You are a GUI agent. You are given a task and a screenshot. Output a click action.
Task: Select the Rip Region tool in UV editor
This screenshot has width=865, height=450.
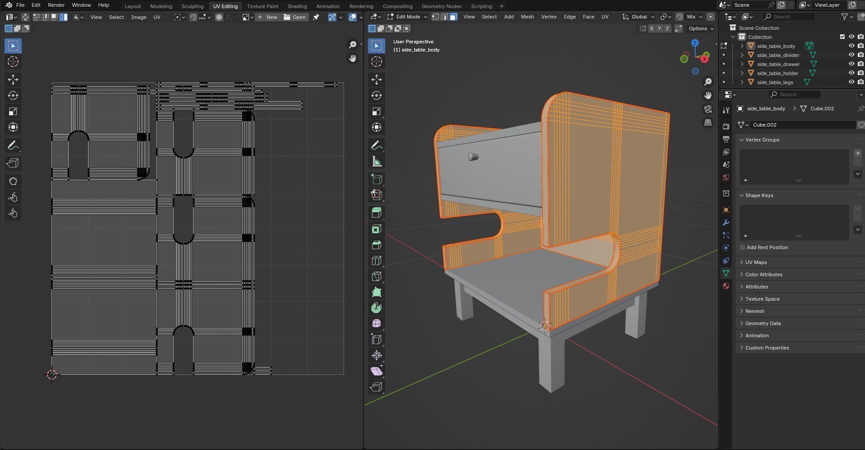(x=13, y=163)
